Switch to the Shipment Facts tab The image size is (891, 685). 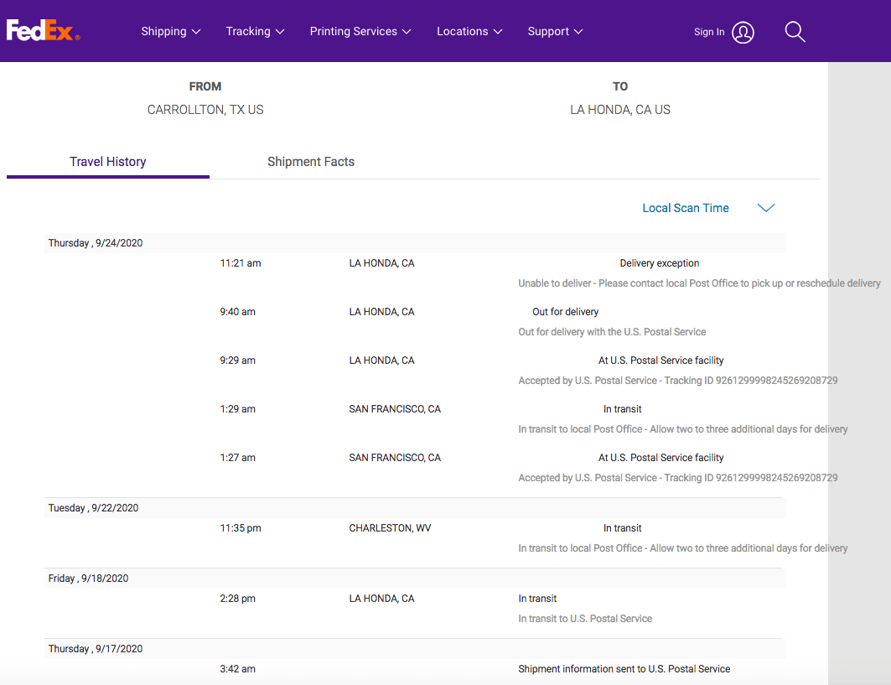311,162
